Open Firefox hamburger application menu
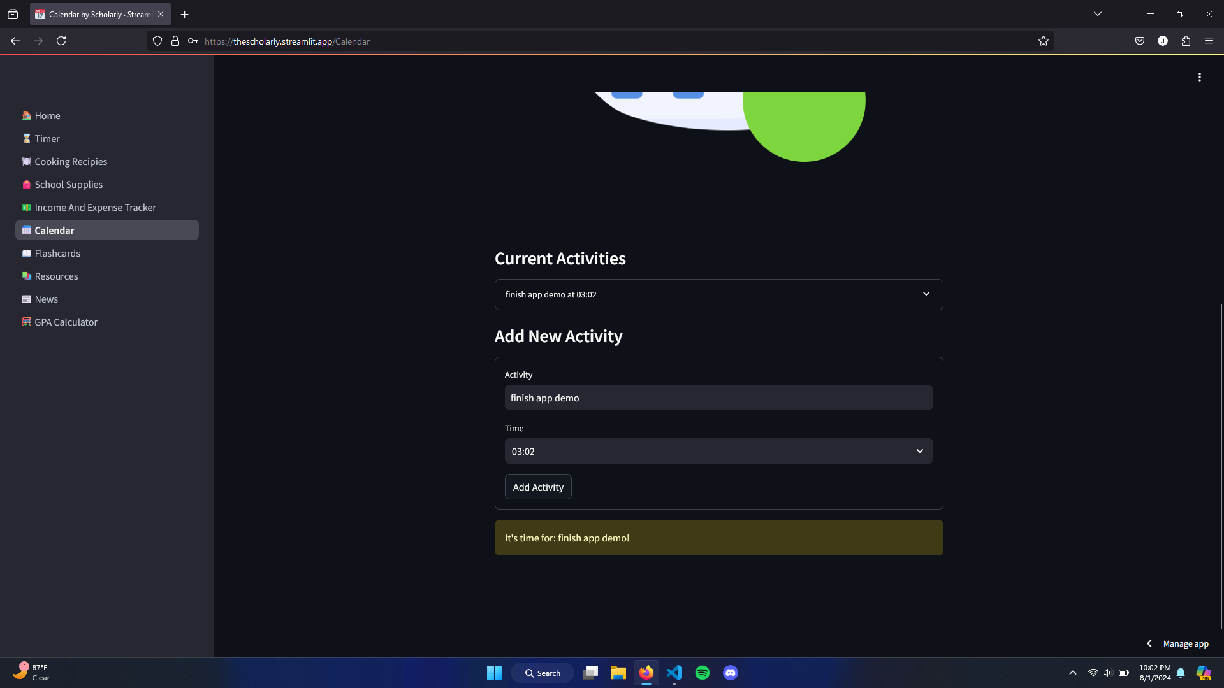 tap(1209, 41)
